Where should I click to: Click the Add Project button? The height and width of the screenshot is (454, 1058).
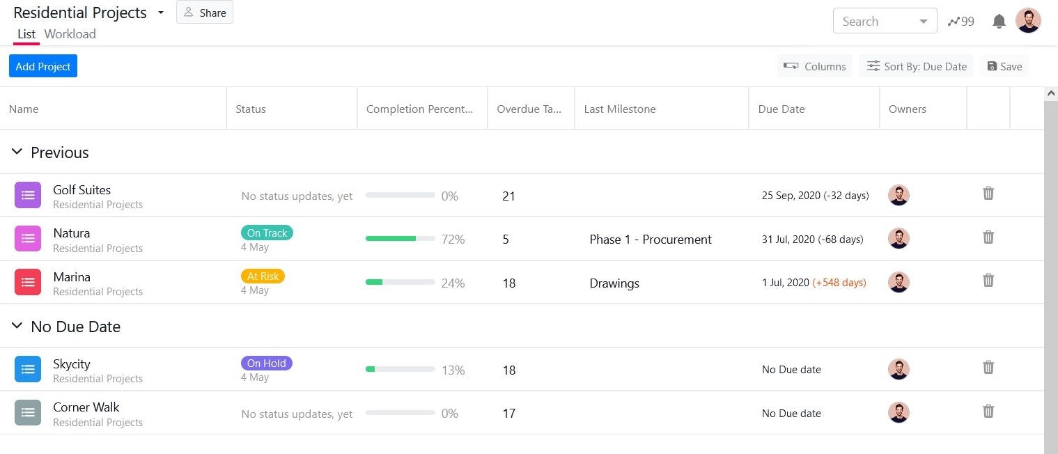[x=43, y=67]
